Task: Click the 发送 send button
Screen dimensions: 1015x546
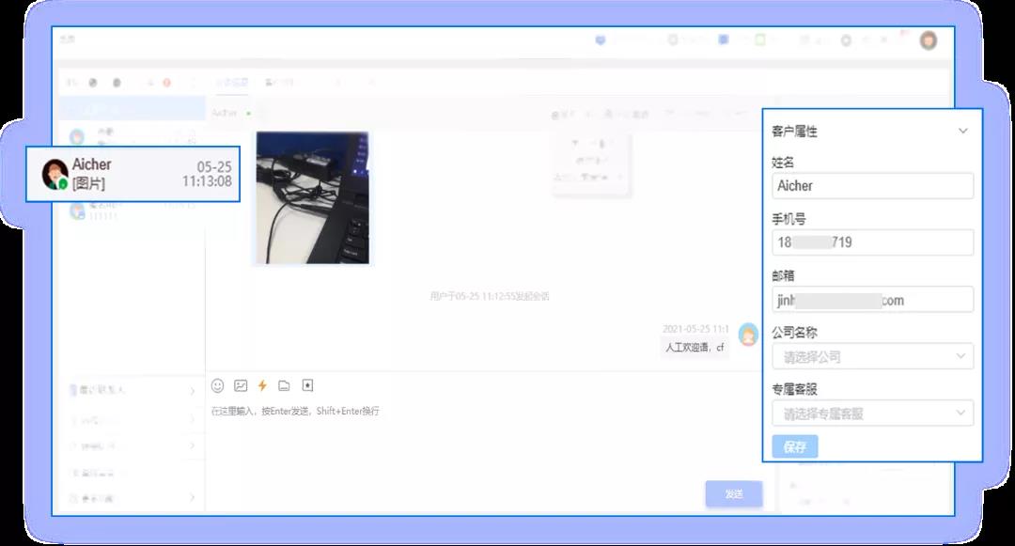Action: click(734, 493)
